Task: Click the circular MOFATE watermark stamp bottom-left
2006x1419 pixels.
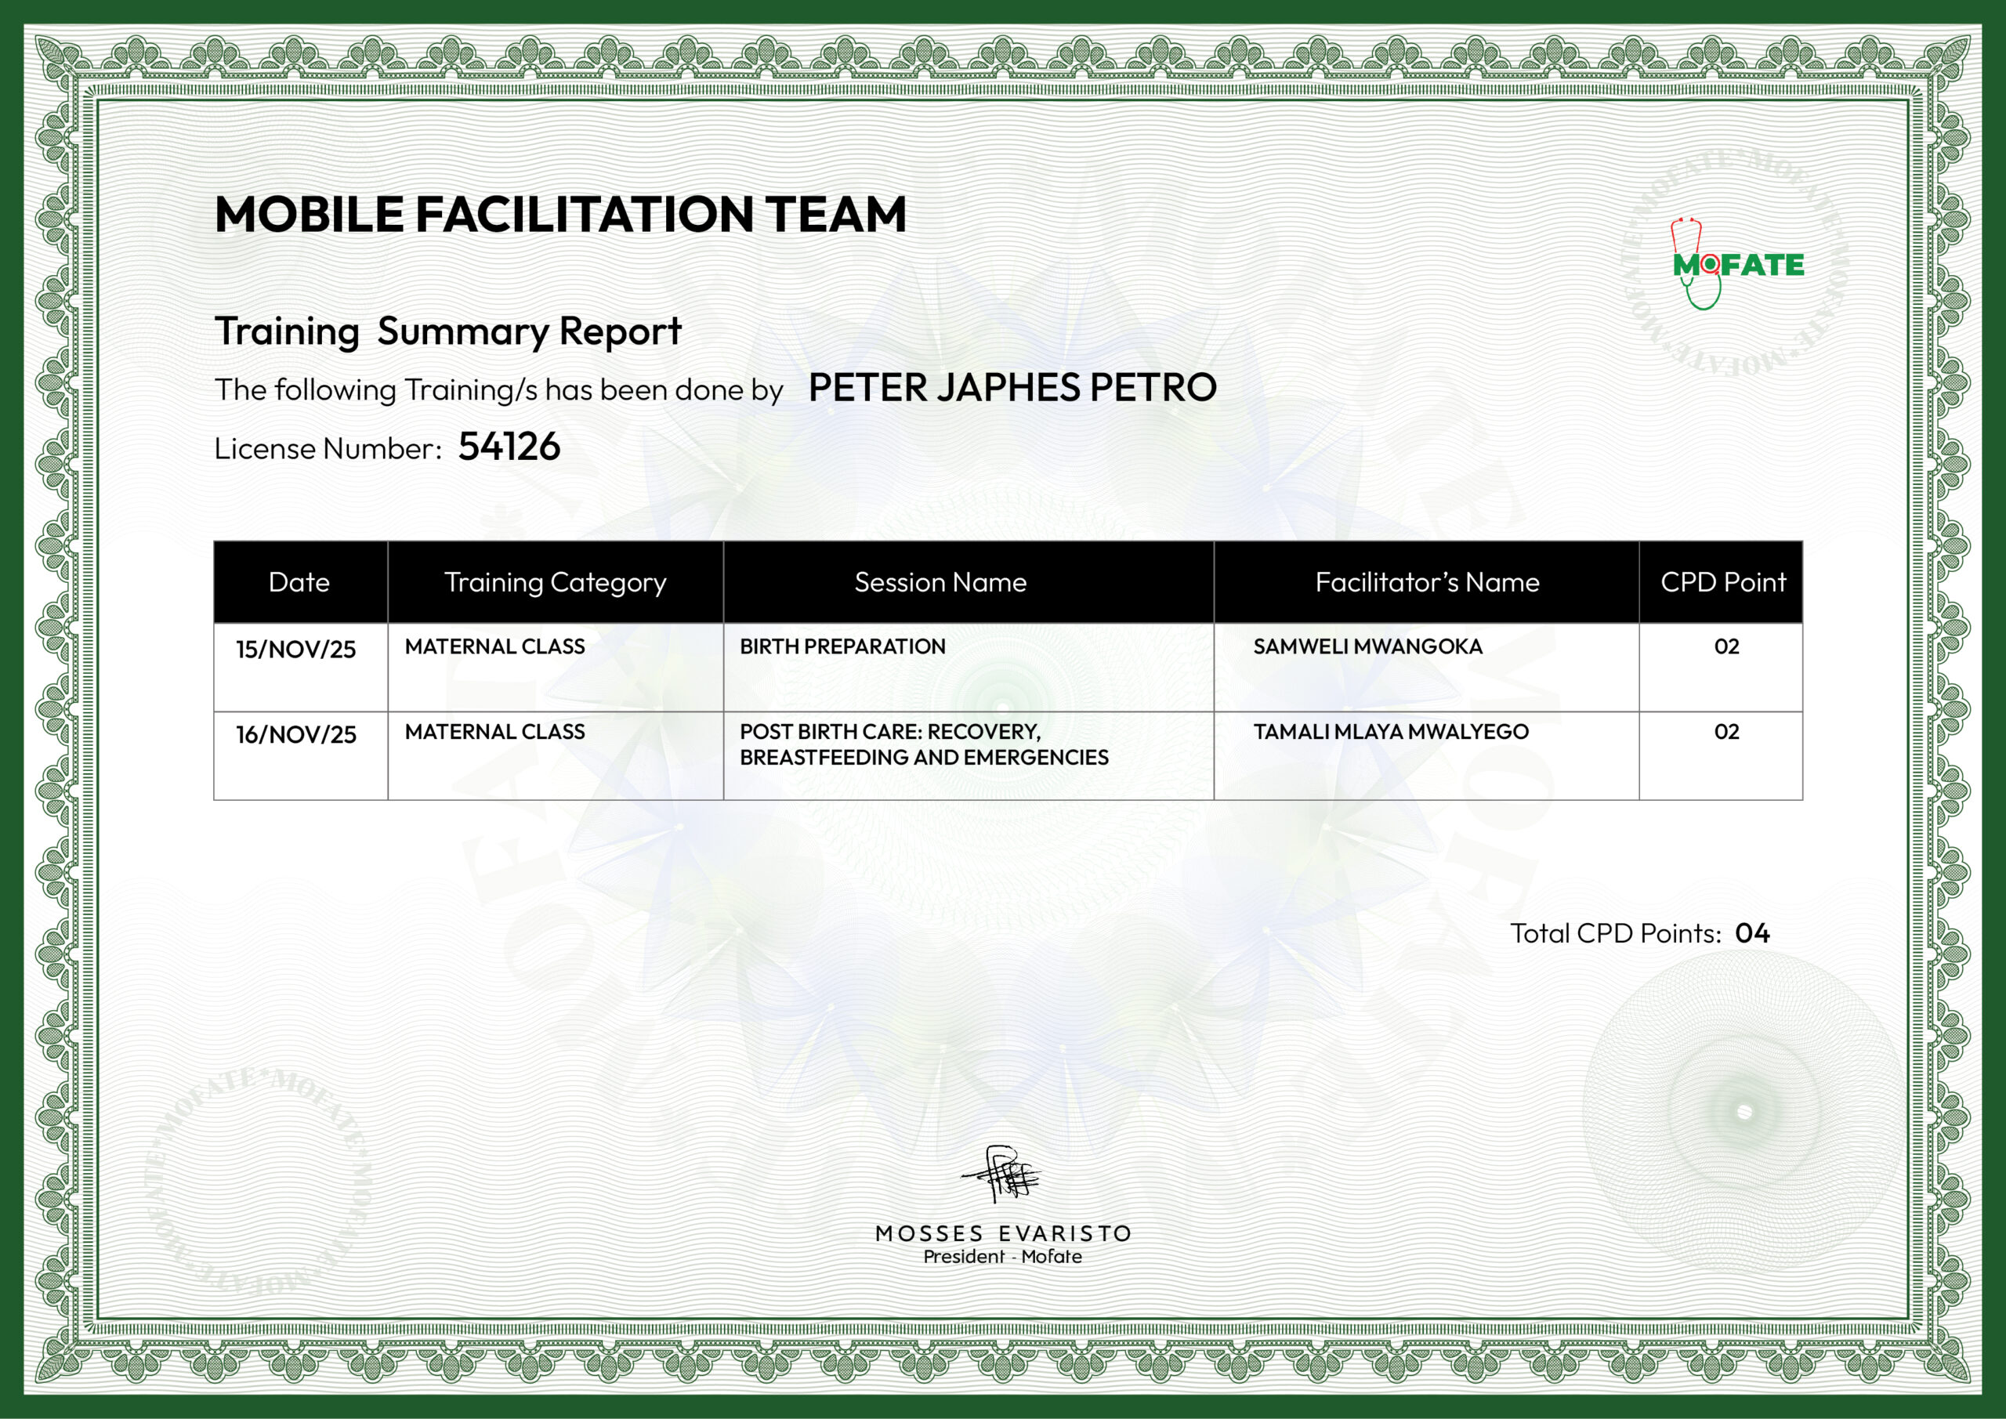Action: click(x=259, y=1182)
